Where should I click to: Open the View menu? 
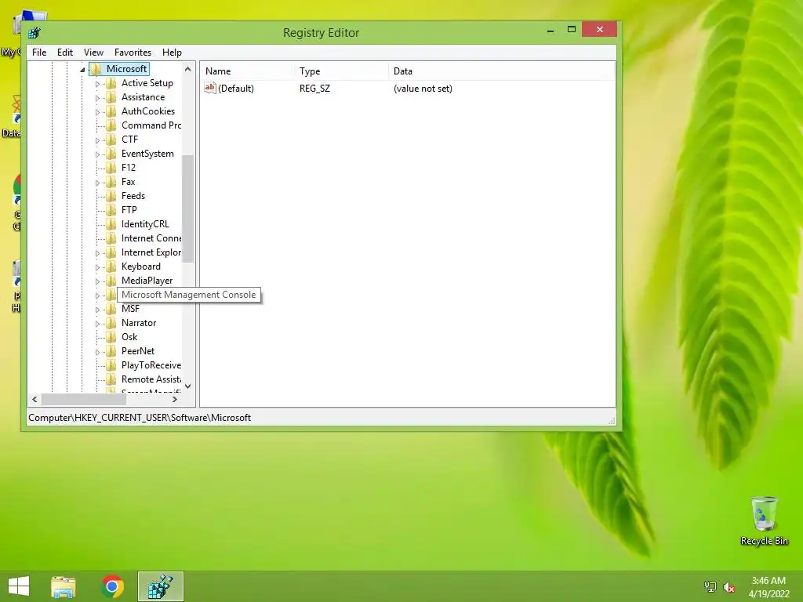click(93, 53)
